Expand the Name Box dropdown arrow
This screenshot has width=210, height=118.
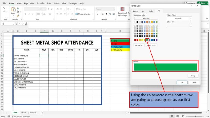click(x=13, y=24)
